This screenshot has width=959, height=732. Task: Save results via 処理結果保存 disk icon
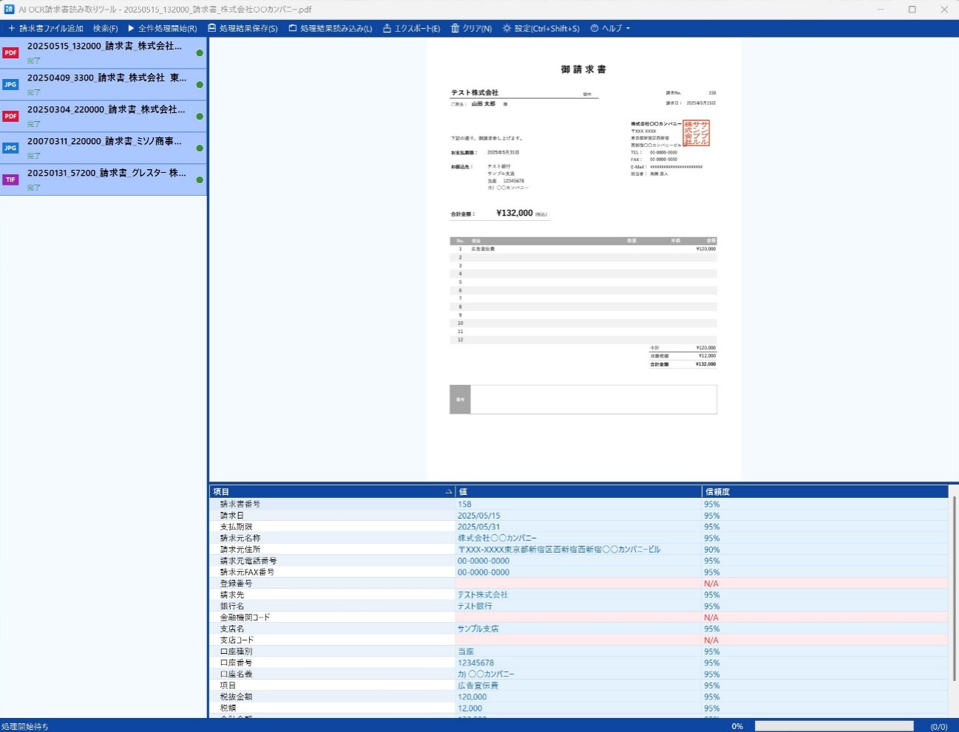(212, 29)
